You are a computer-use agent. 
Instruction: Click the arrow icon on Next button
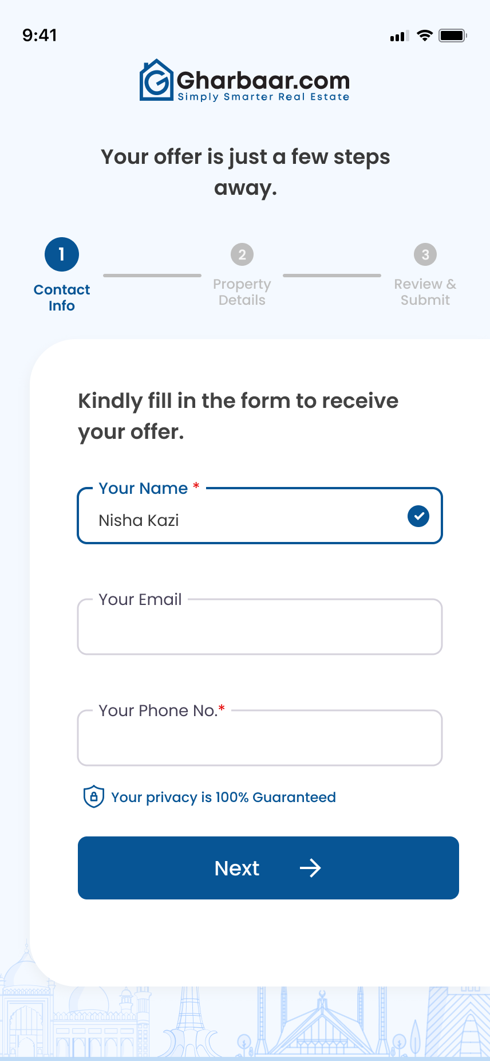click(x=310, y=868)
